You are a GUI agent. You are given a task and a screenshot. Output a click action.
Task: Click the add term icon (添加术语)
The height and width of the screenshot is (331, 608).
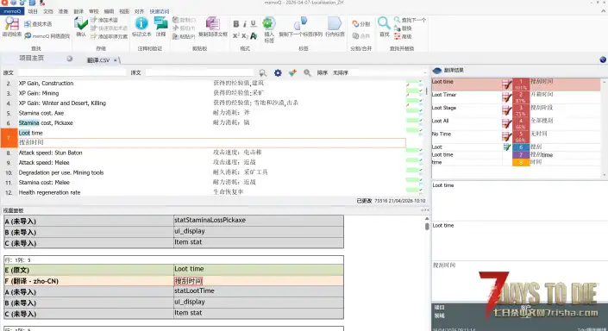tap(93, 20)
